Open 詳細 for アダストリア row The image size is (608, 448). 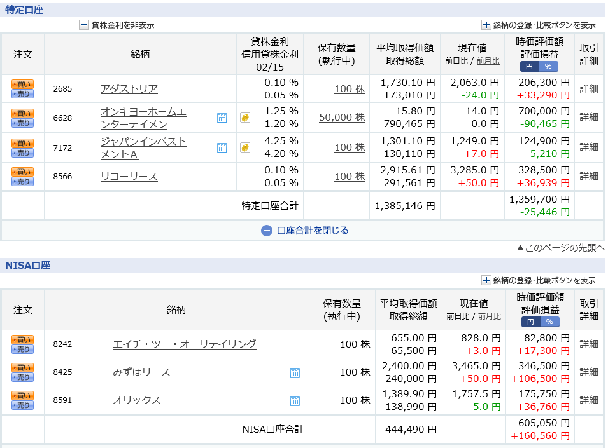(x=589, y=88)
